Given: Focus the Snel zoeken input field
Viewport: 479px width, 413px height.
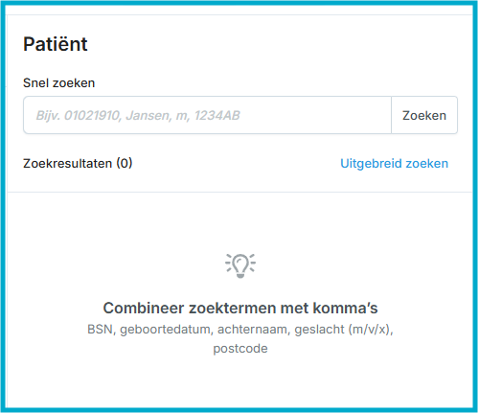Looking at the screenshot, I should point(207,115).
